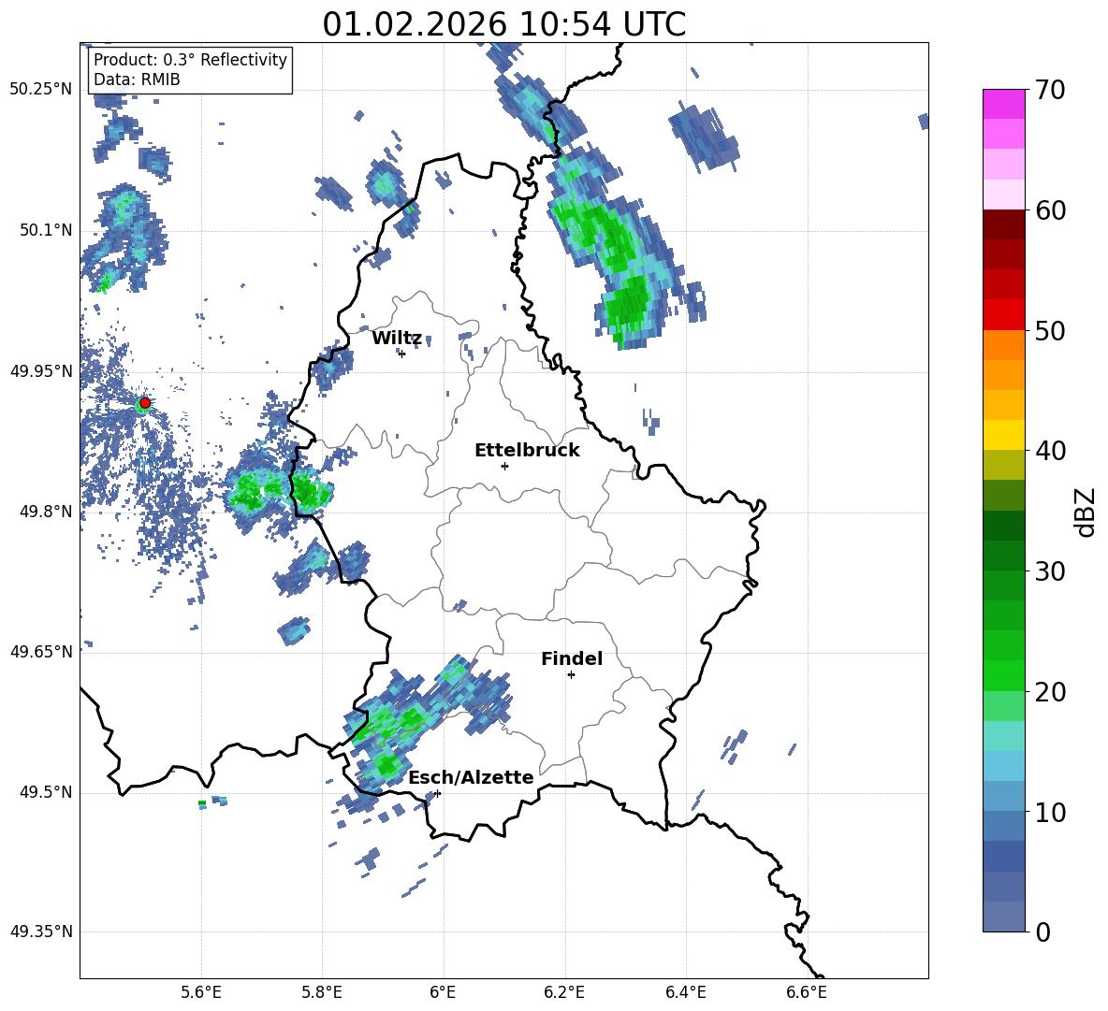Click the 'Product: 0.3° Reflectivity' text
This screenshot has height=1011, width=1108.
190,60
